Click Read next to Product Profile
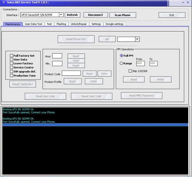The image size is (192, 177). pyautogui.click(x=73, y=81)
